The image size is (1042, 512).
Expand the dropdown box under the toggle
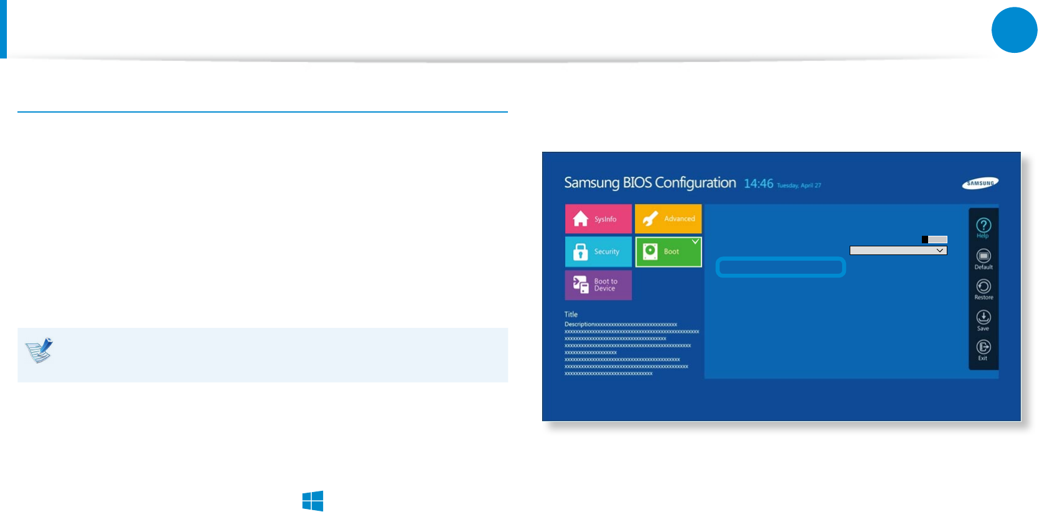898,250
